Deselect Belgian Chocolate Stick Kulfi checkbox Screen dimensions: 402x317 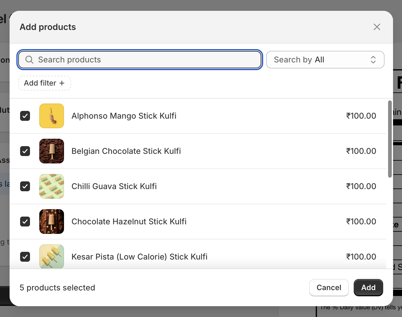pyautogui.click(x=25, y=151)
